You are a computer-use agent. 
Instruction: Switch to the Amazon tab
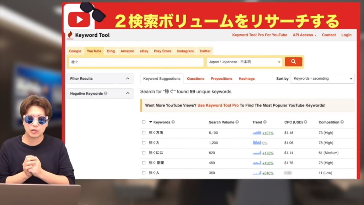[127, 51]
